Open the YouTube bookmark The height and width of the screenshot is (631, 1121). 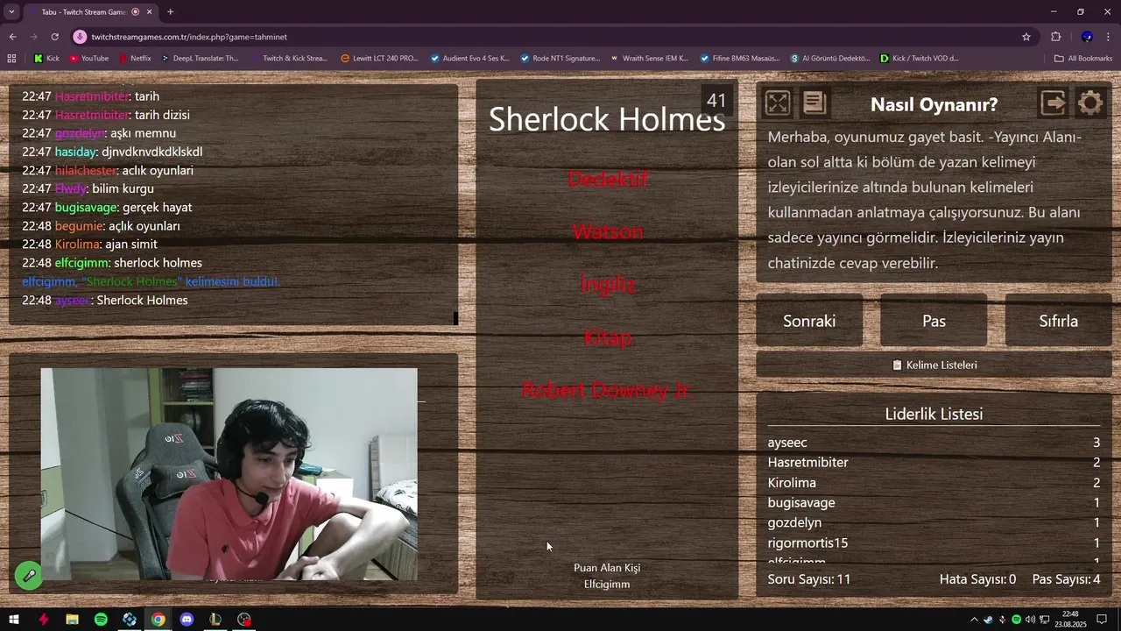tap(88, 59)
